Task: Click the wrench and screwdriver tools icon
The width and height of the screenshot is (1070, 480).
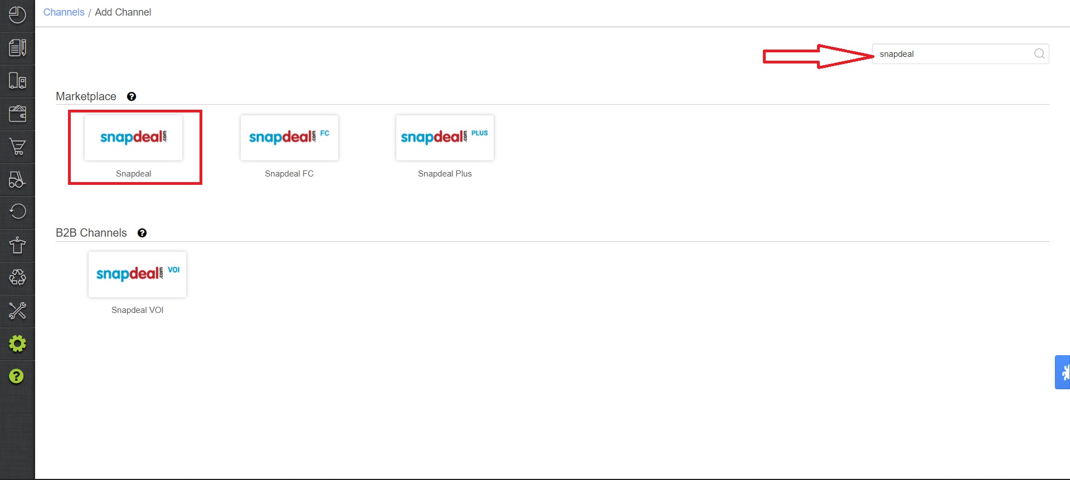Action: point(17,310)
